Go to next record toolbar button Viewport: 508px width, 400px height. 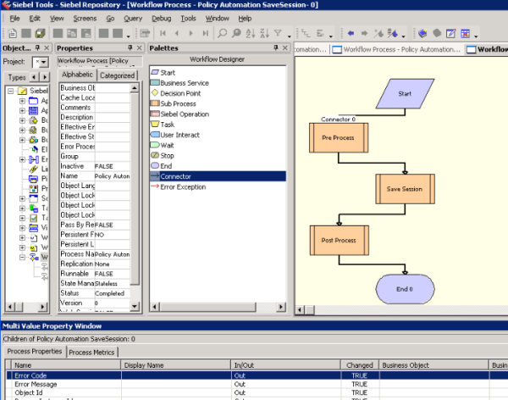pos(191,33)
